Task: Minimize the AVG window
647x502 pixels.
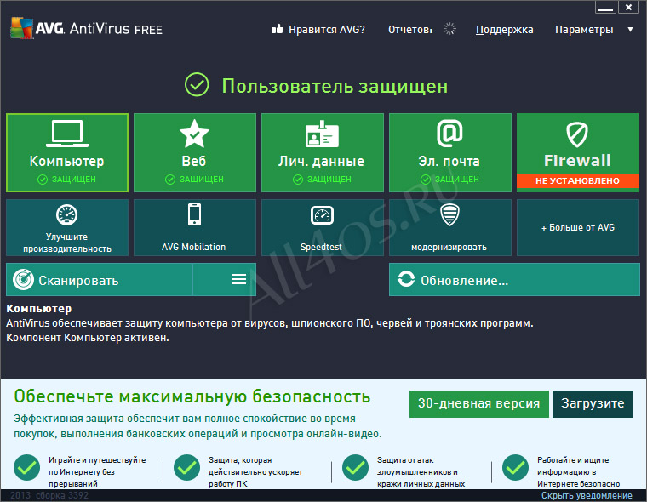Action: (x=605, y=7)
